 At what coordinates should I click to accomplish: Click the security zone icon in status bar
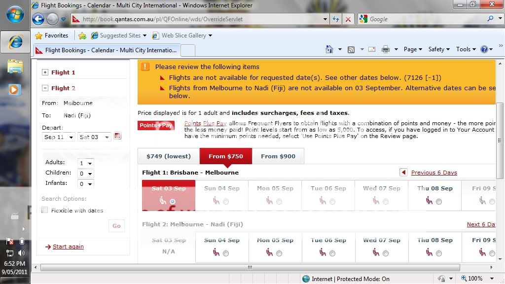point(306,279)
